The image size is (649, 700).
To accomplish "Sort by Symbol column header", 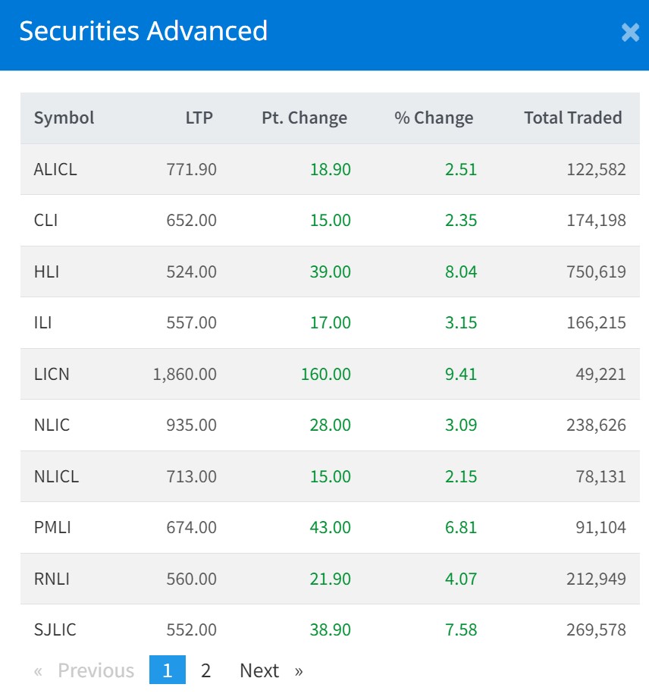I will [x=64, y=118].
